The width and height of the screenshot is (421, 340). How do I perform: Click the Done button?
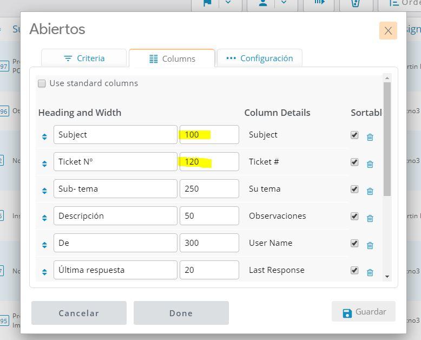[x=181, y=313]
